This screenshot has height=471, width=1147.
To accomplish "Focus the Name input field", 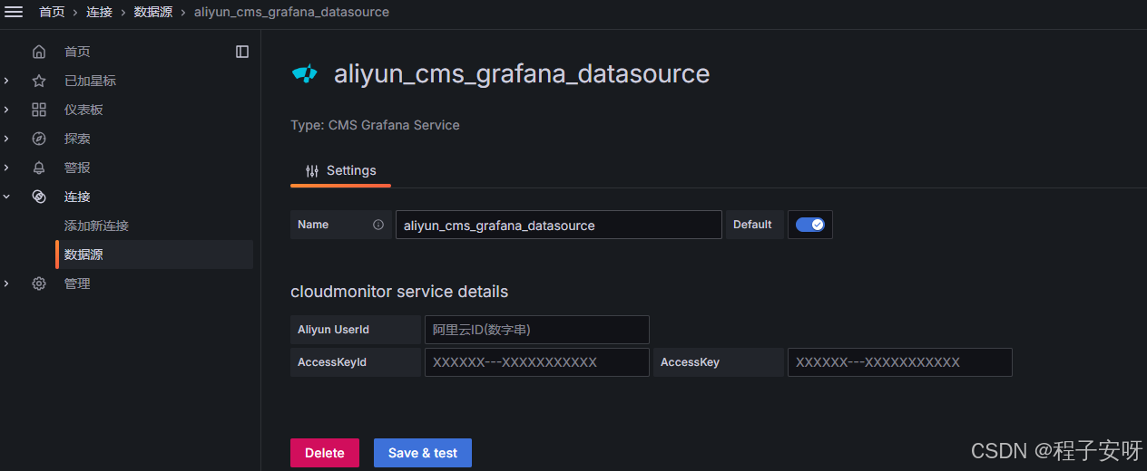I will (559, 225).
